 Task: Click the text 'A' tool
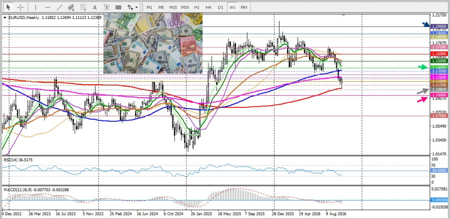94,7
